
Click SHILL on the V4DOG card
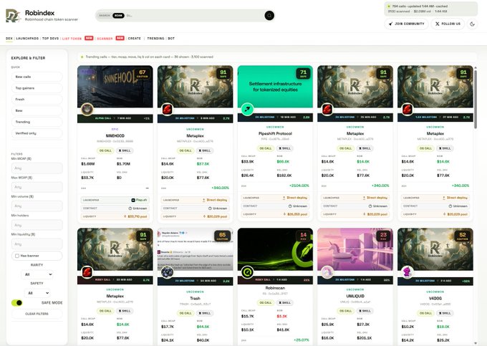coord(445,313)
